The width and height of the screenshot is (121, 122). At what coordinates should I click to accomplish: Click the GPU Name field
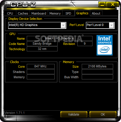click(x=60, y=38)
